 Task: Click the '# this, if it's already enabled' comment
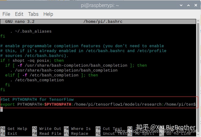83,51
